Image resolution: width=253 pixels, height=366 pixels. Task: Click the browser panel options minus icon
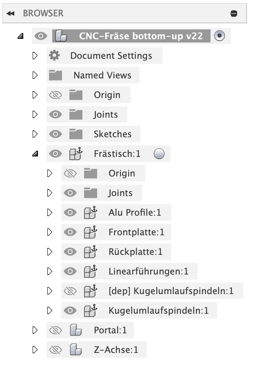point(234,13)
